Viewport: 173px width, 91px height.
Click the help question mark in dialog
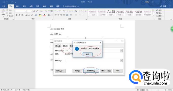(x=116, y=41)
